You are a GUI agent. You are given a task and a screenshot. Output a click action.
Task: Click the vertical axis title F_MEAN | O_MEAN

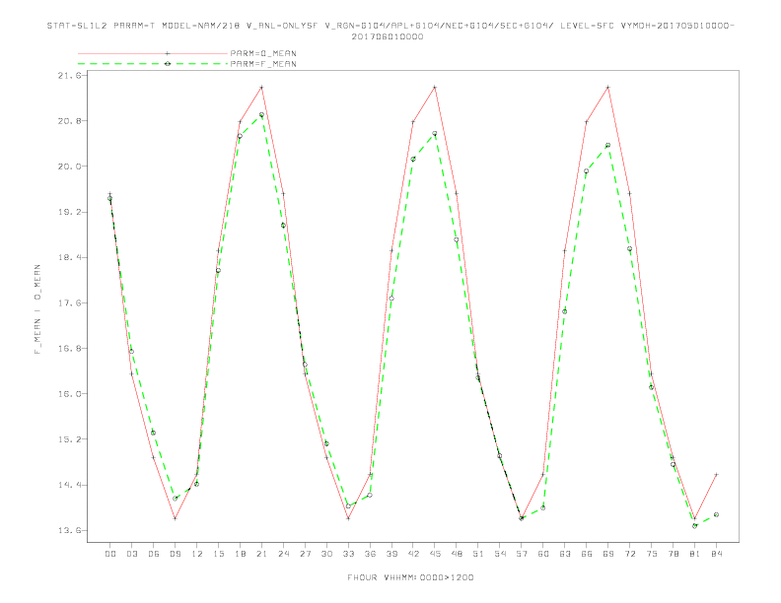pyautogui.click(x=37, y=309)
